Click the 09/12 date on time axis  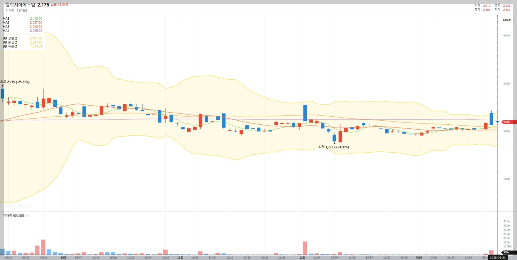coord(8,258)
